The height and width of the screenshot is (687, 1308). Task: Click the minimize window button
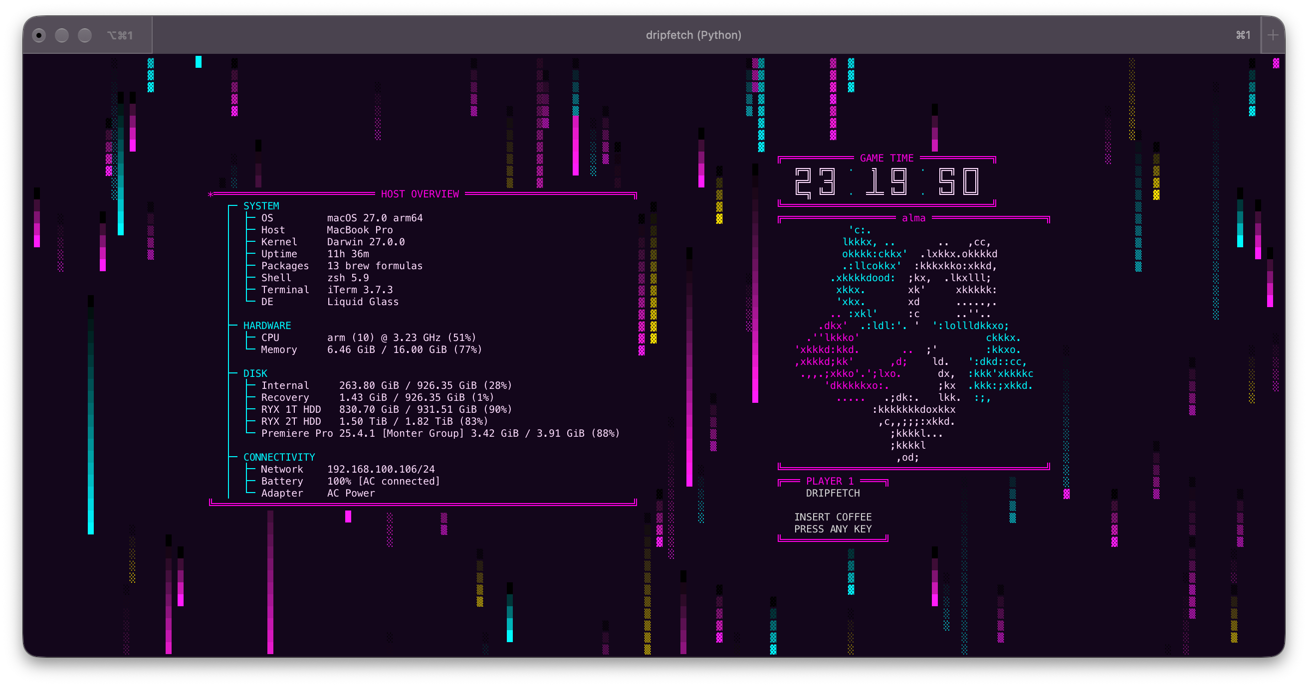(x=62, y=35)
